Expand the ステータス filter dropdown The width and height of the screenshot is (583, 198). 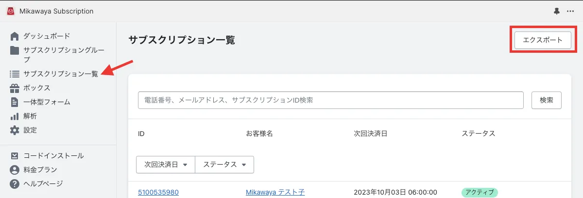(x=224, y=165)
